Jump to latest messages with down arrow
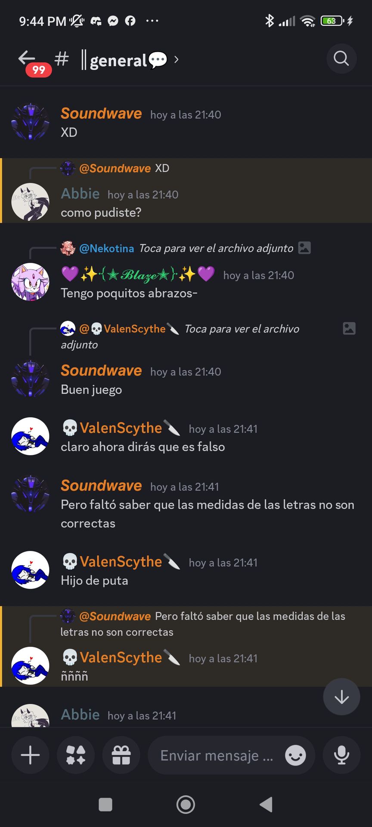The width and height of the screenshot is (372, 827). 341,697
